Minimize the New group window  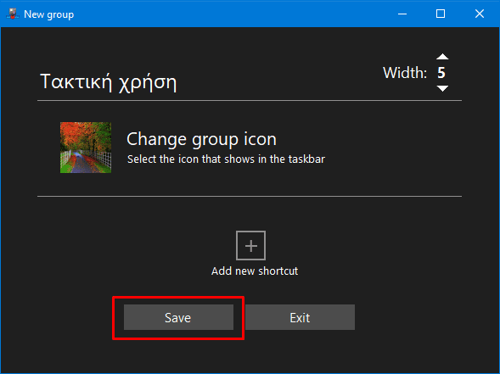point(402,14)
